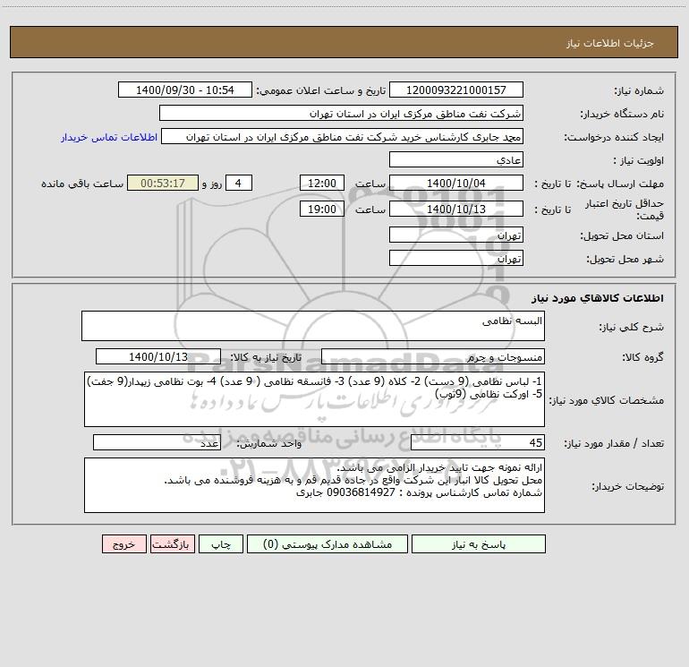Select the need number field 1200093221000157

click(x=456, y=90)
